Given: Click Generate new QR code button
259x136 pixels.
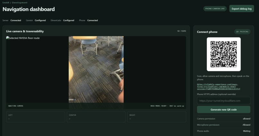Looking at the screenshot, I should 223,110.
